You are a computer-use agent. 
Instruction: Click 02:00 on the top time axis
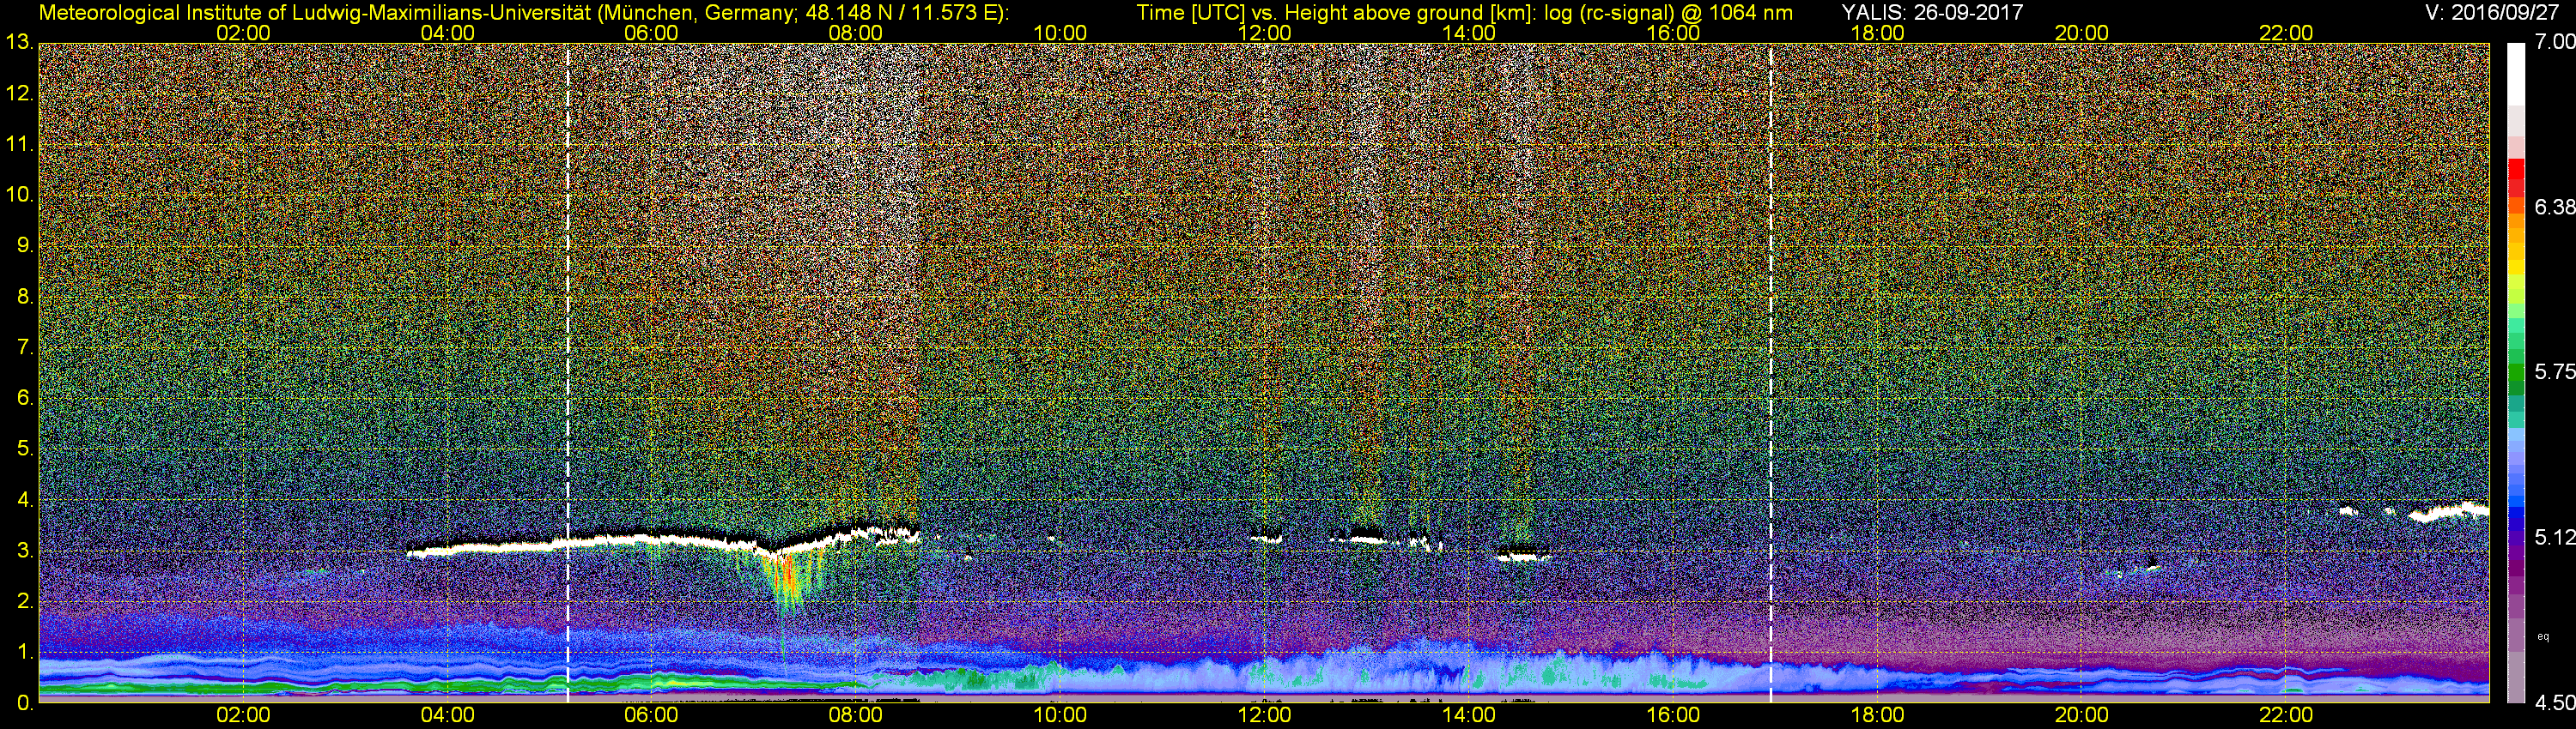[x=243, y=33]
